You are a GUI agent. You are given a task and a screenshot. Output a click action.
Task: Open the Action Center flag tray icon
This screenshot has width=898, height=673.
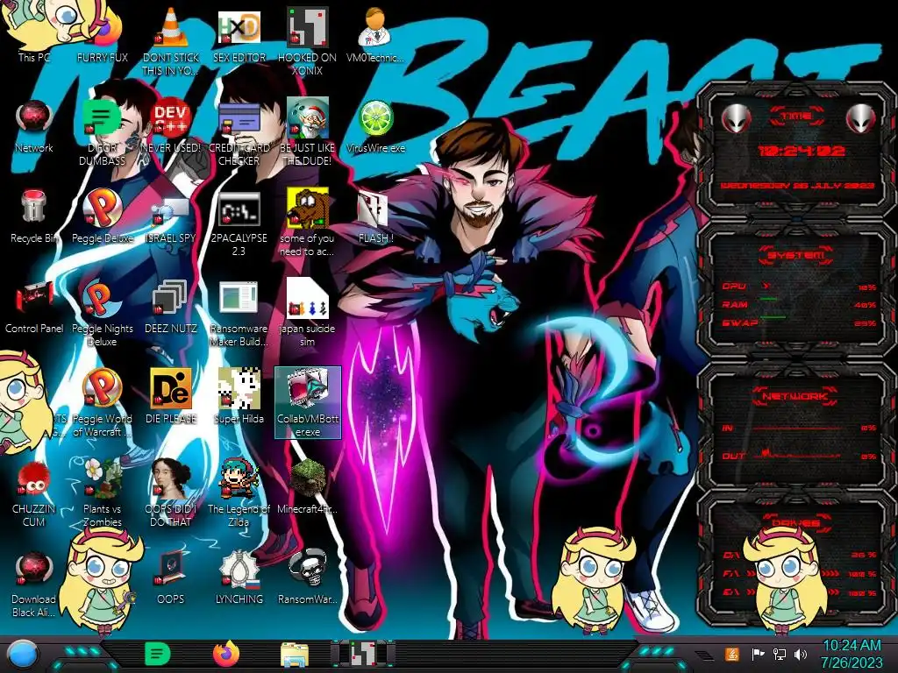click(x=759, y=654)
